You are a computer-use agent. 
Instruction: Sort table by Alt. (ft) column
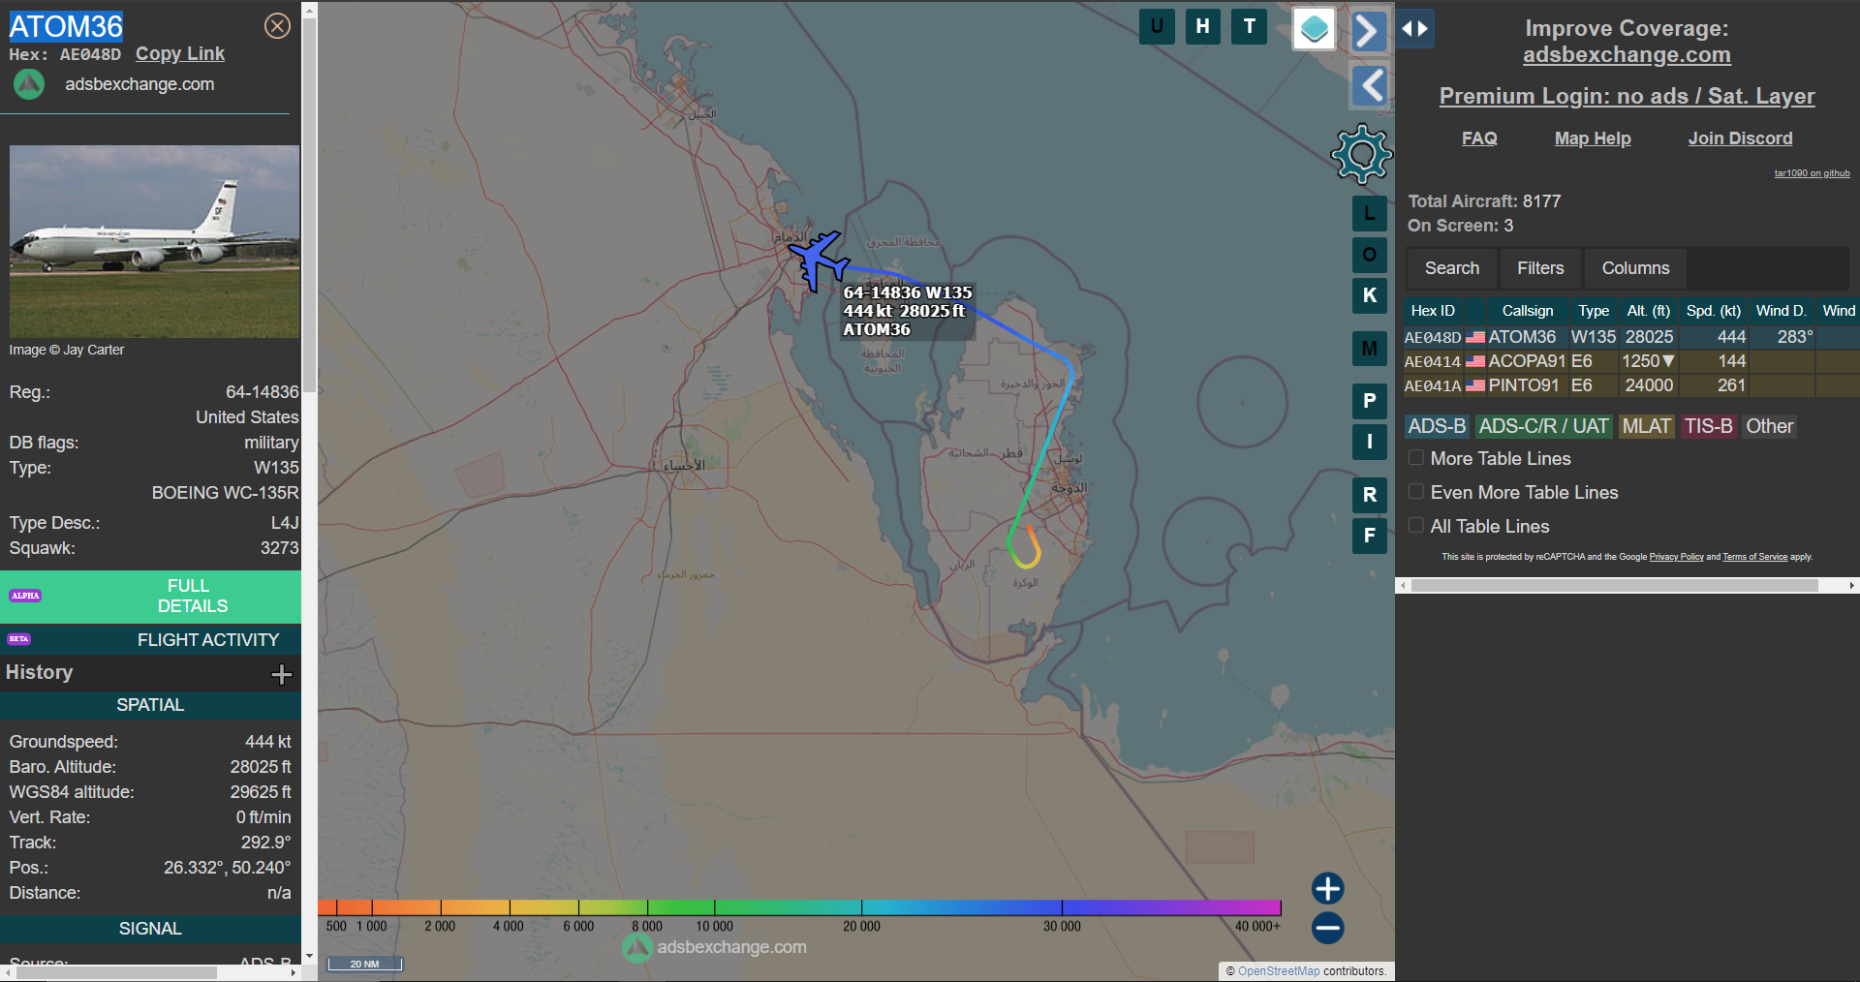pos(1648,311)
